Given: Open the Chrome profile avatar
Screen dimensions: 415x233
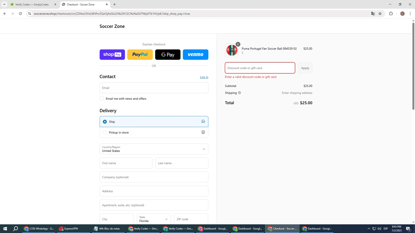Looking at the screenshot, I should tap(403, 14).
